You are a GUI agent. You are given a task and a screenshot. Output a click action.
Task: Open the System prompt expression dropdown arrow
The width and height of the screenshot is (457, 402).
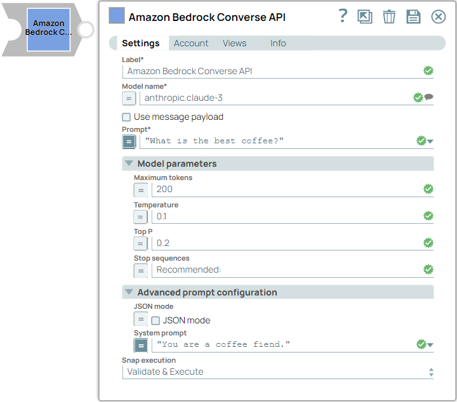tap(430, 345)
